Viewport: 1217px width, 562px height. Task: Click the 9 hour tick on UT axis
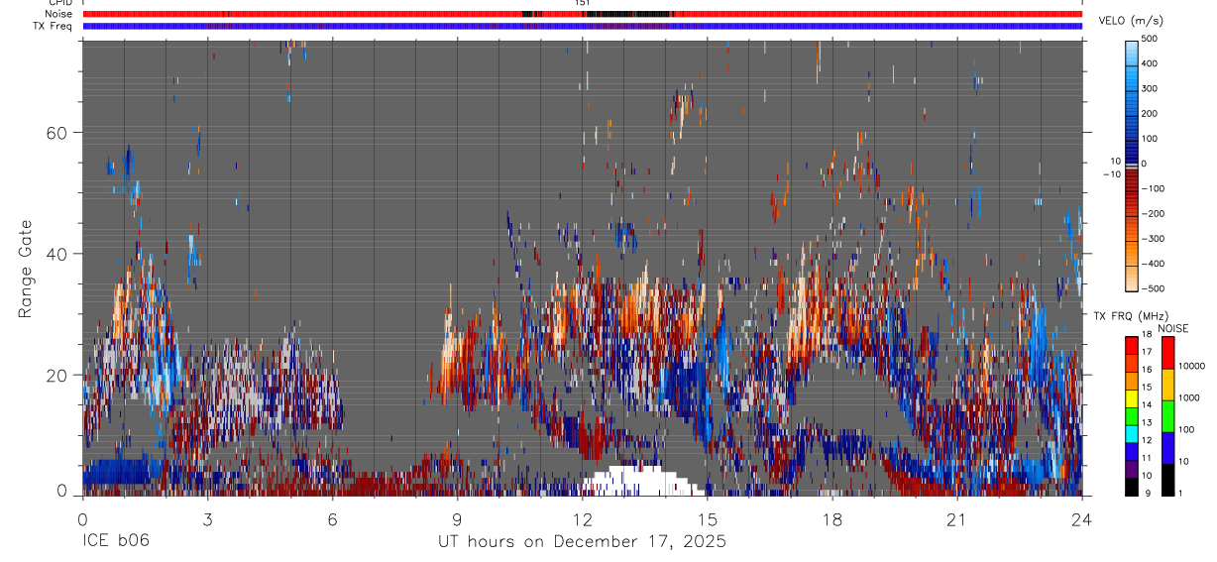pyautogui.click(x=457, y=518)
